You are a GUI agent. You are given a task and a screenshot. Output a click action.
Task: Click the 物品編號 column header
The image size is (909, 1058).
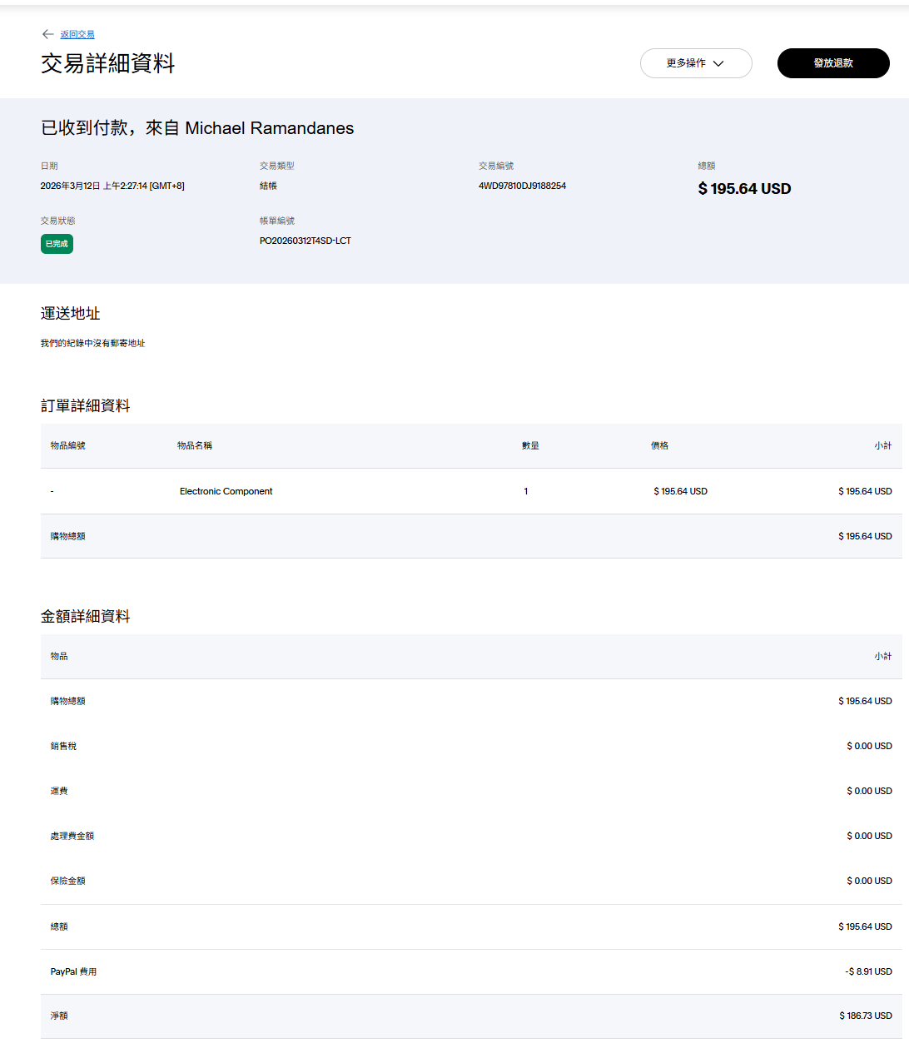point(67,445)
